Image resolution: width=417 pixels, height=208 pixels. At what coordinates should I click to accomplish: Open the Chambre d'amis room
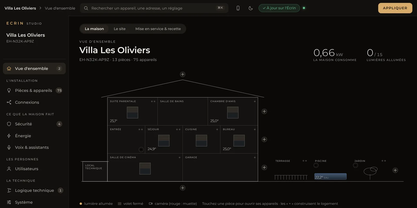click(x=233, y=111)
